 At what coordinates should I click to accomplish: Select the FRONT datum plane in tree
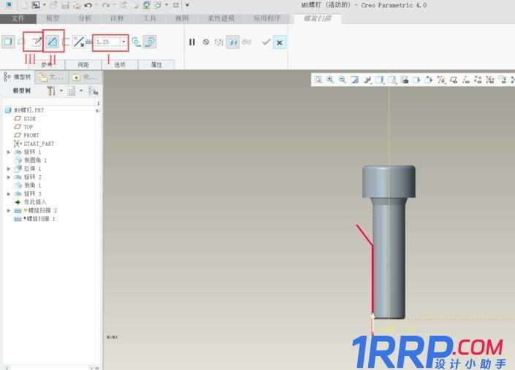coord(31,135)
